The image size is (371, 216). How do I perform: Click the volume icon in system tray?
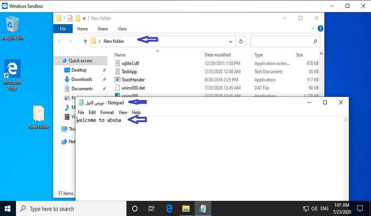click(314, 209)
